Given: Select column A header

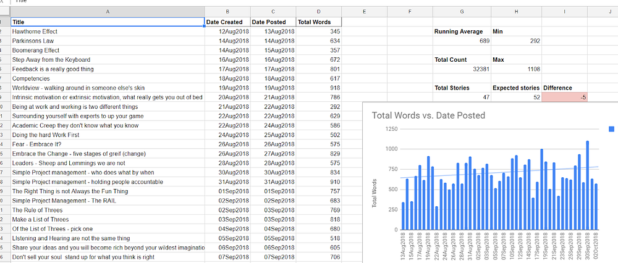Looking at the screenshot, I should (x=108, y=12).
